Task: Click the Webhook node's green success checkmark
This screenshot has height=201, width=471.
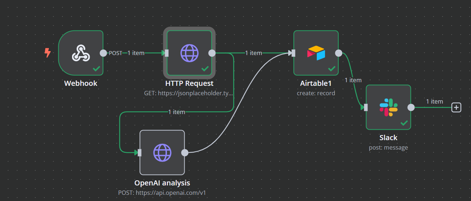Action: click(x=96, y=68)
